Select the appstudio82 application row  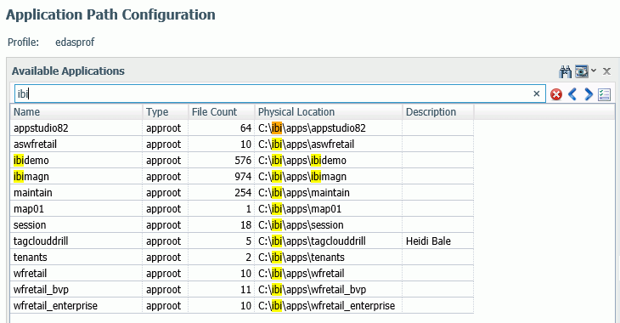242,128
